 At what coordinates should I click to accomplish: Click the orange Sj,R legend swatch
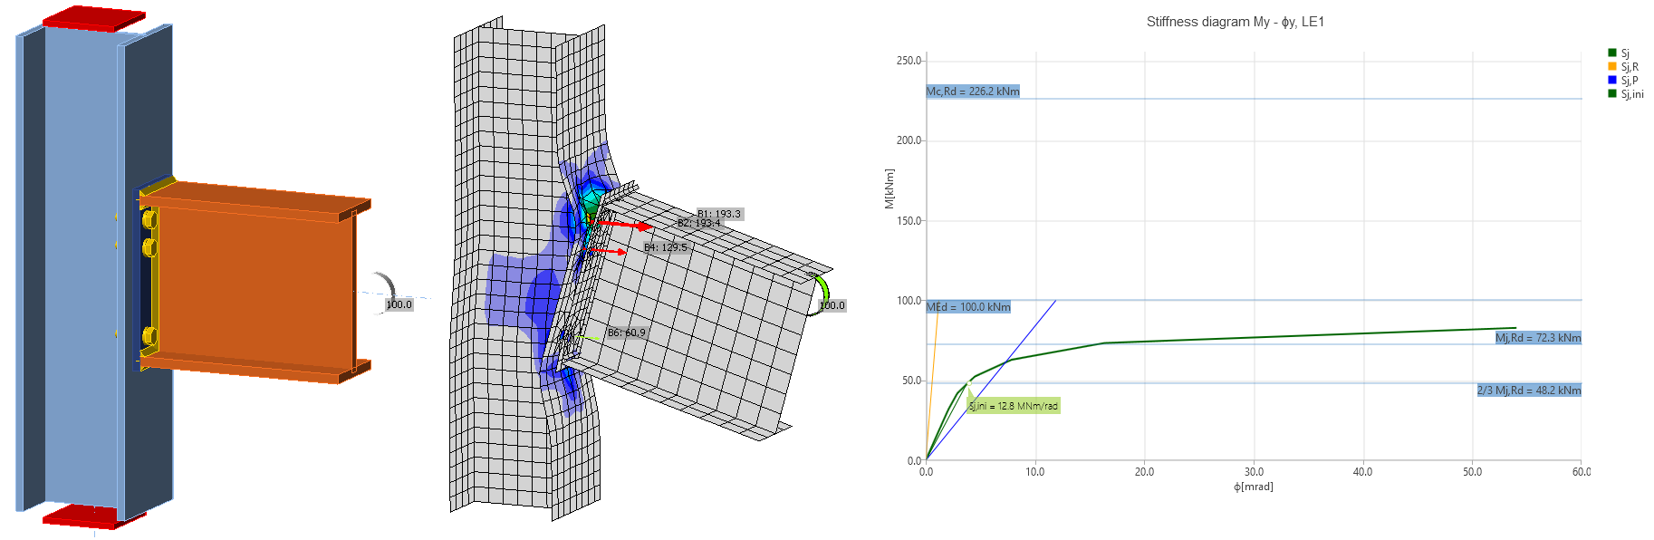point(1612,67)
